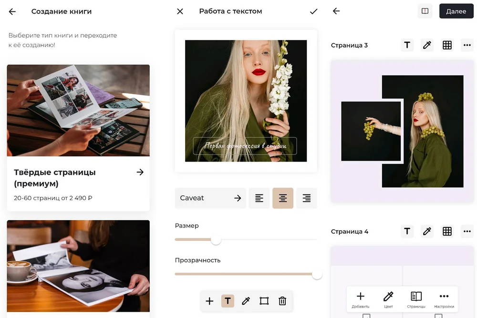Open the eyedropper color tool for Страница 3
This screenshot has width=477, height=318.
point(427,45)
